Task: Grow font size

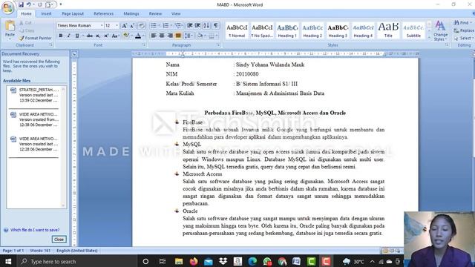Action: (x=124, y=26)
